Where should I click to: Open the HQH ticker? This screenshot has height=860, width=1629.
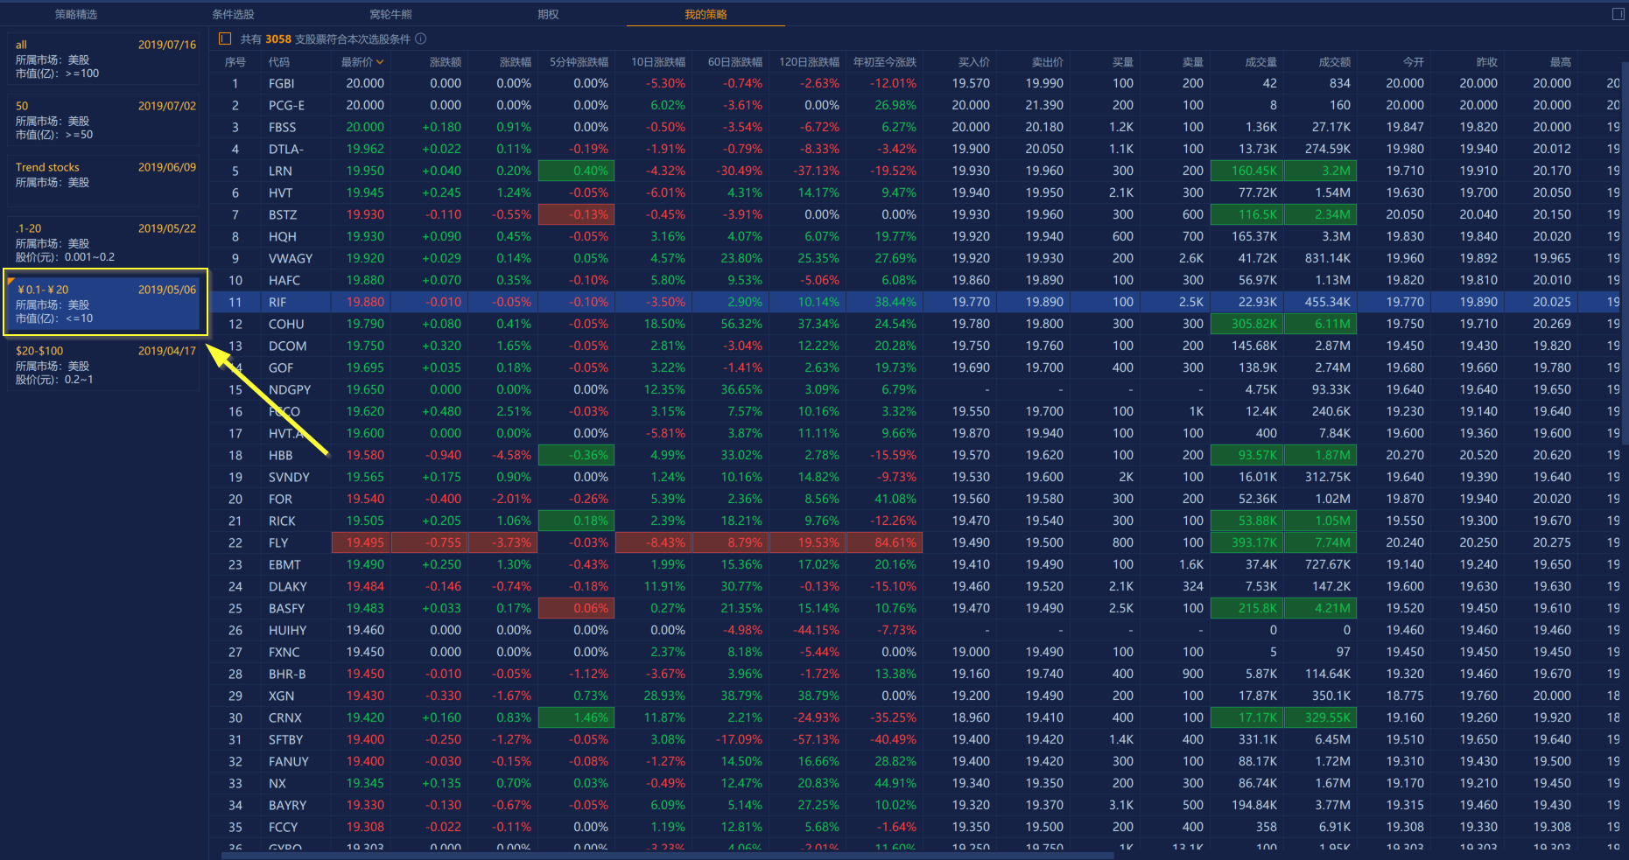tap(283, 236)
